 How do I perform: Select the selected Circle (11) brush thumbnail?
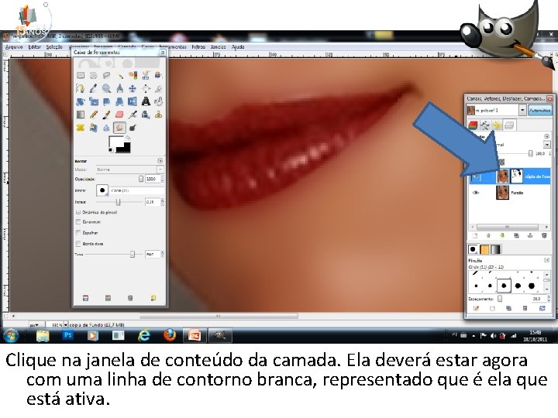504,286
